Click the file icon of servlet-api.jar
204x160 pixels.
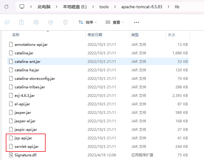pos(11,146)
